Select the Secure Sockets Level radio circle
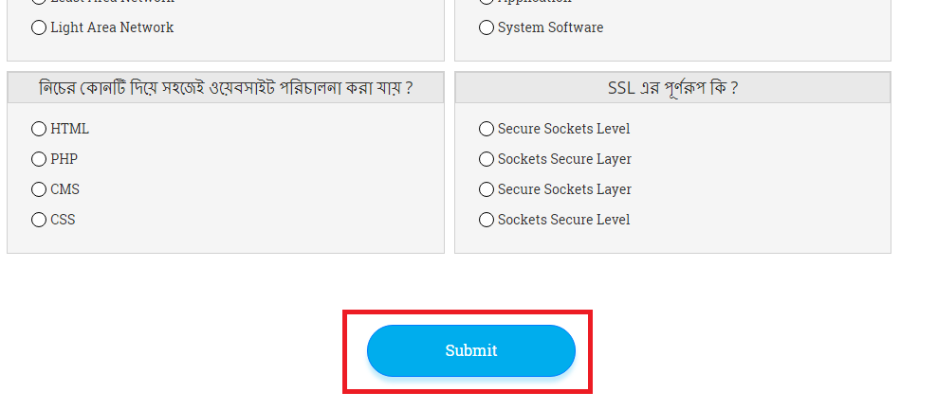 click(x=487, y=129)
